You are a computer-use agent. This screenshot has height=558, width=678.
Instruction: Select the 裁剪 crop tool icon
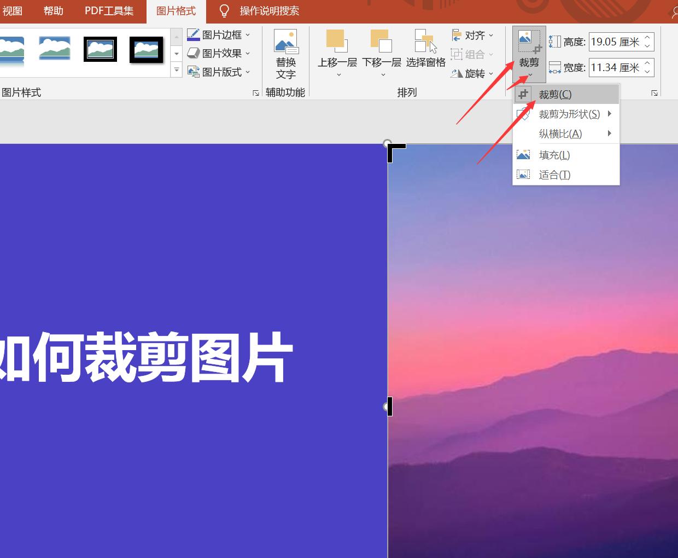(527, 39)
